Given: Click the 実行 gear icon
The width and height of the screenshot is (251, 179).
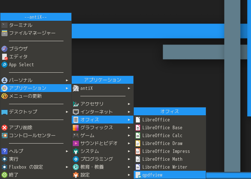Looking at the screenshot, I should pyautogui.click(x=4, y=159).
